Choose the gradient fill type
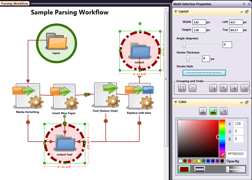The image size is (252, 180). click(200, 169)
